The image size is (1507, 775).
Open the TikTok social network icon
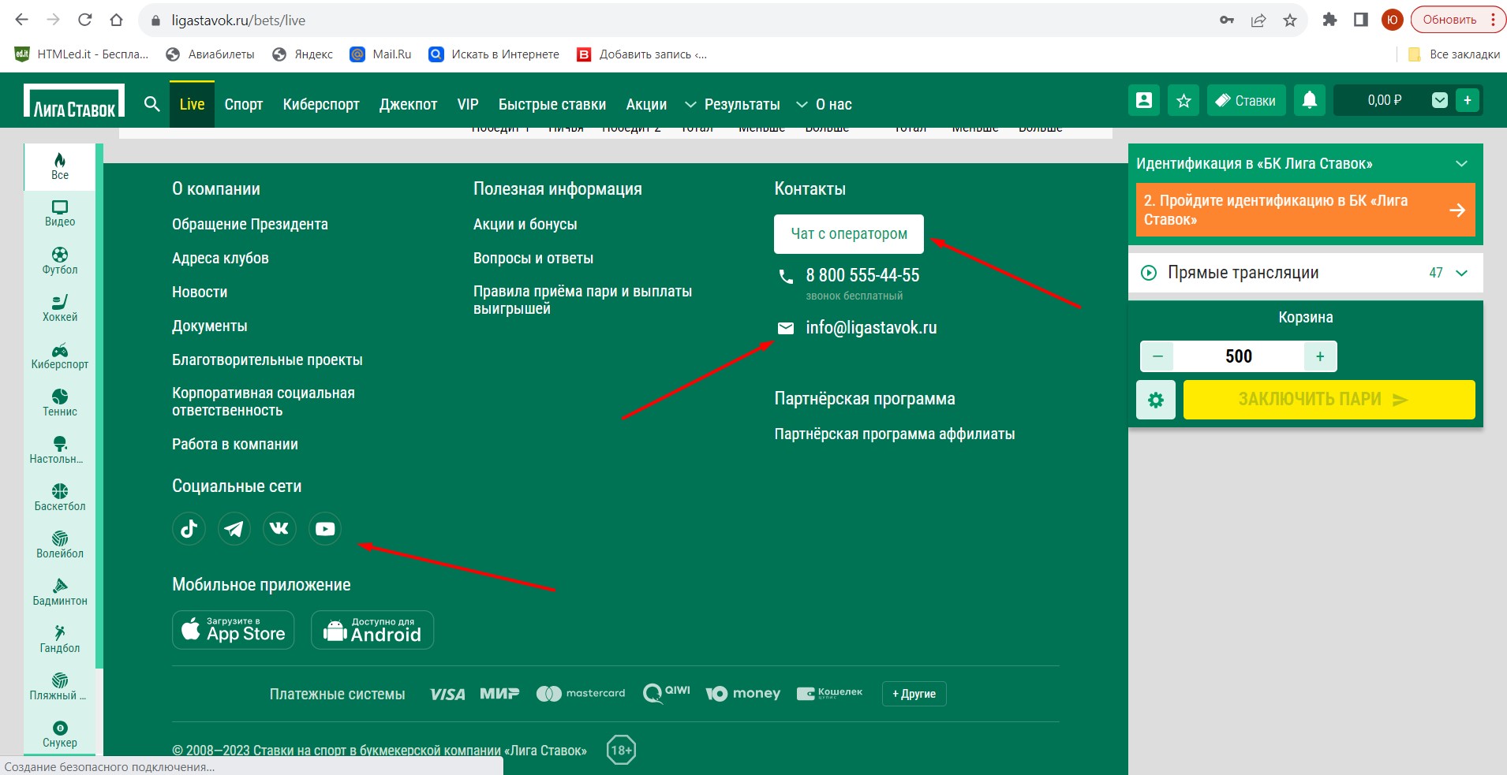[x=189, y=528]
